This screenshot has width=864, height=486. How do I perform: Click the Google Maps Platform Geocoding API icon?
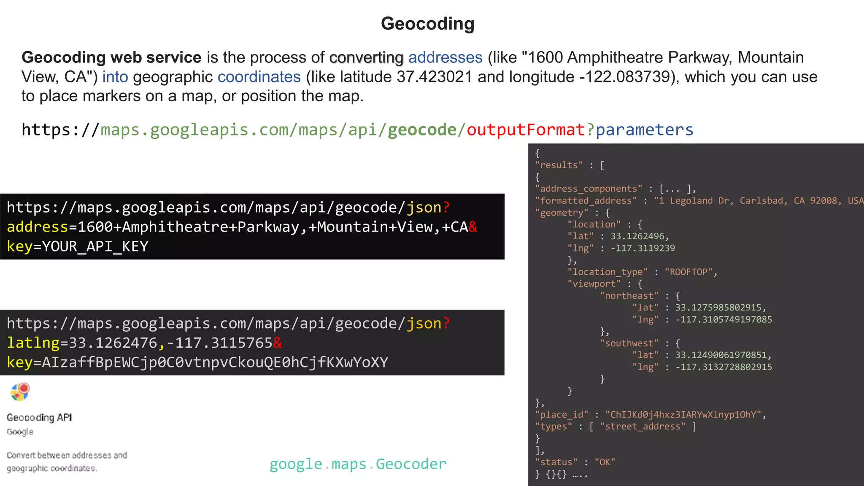(20, 392)
